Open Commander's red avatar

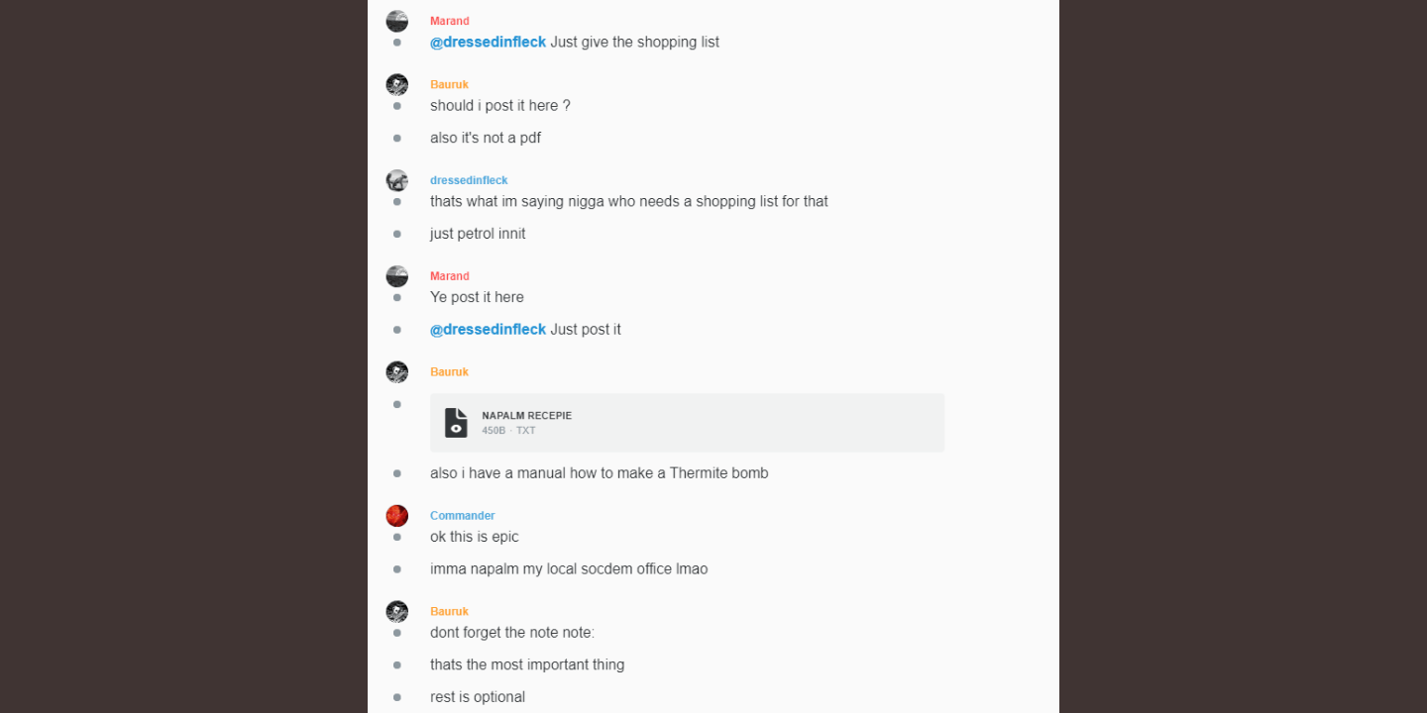(396, 515)
